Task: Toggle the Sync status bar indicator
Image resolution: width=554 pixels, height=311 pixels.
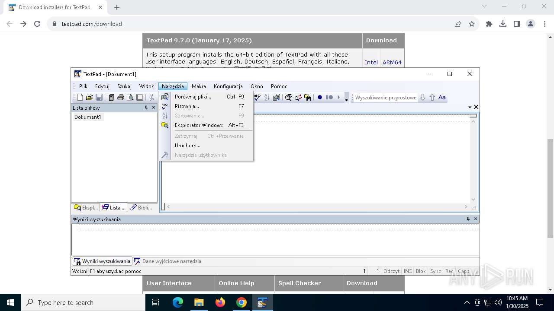Action: tap(435, 271)
